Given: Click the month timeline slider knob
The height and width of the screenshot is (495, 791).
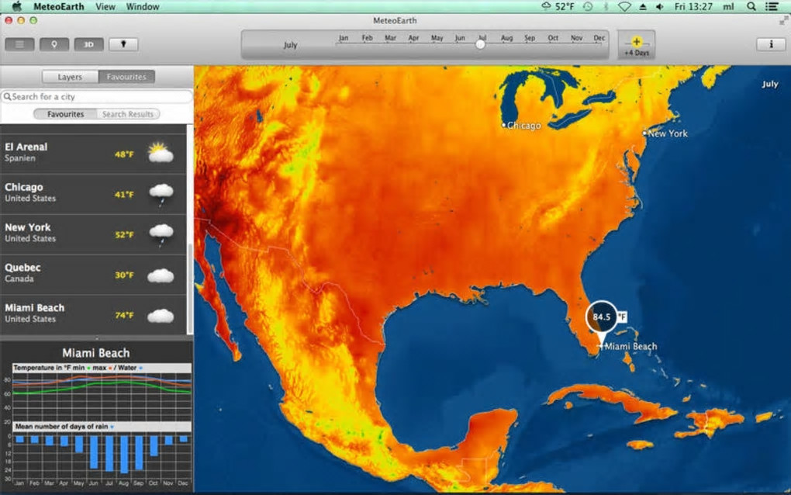Looking at the screenshot, I should (480, 44).
